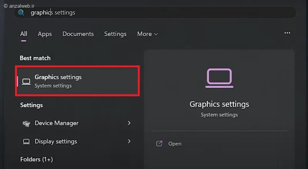Expand the More filter dropdown
This screenshot has width=308, height=169.
147,34
